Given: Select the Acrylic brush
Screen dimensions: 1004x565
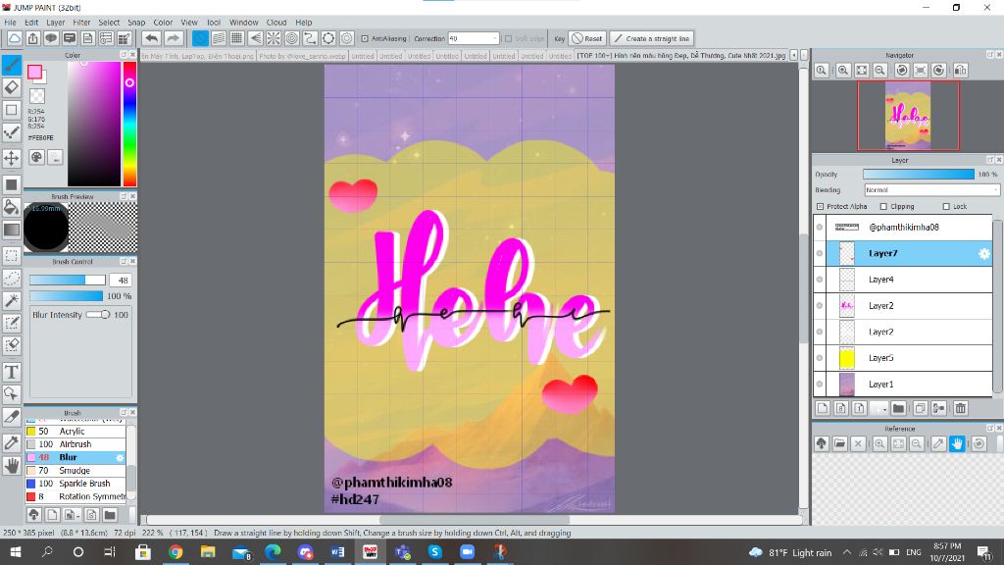Looking at the screenshot, I should tap(75, 432).
